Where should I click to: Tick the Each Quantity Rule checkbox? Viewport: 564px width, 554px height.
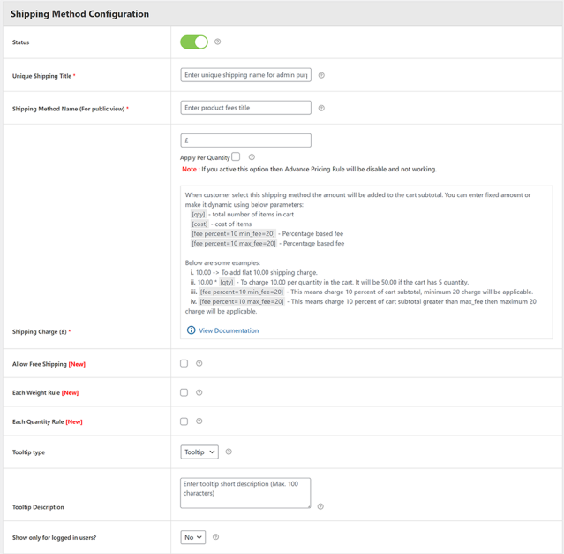point(184,421)
